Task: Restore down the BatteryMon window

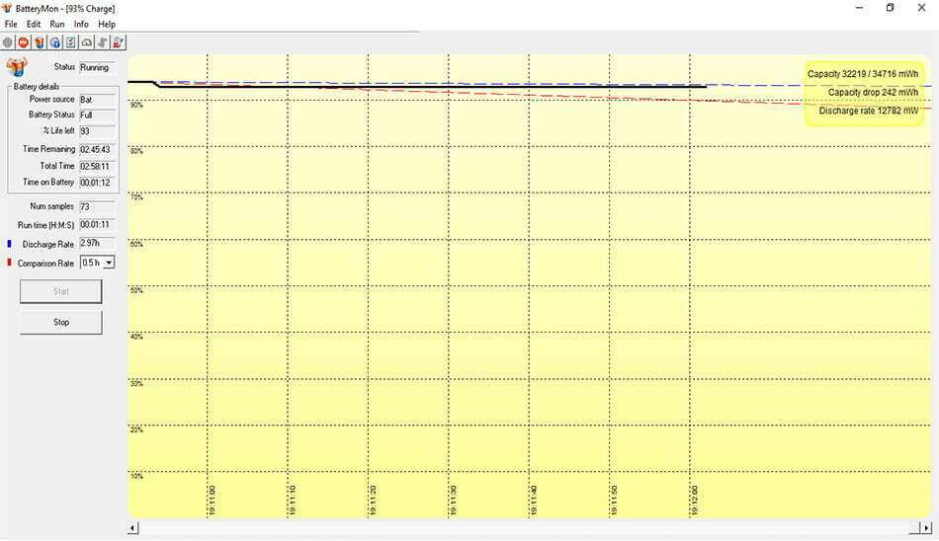Action: click(890, 8)
